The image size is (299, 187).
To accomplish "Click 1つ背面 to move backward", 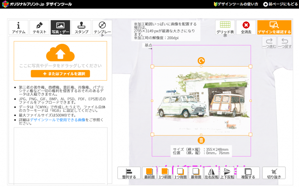I will pos(180,173).
